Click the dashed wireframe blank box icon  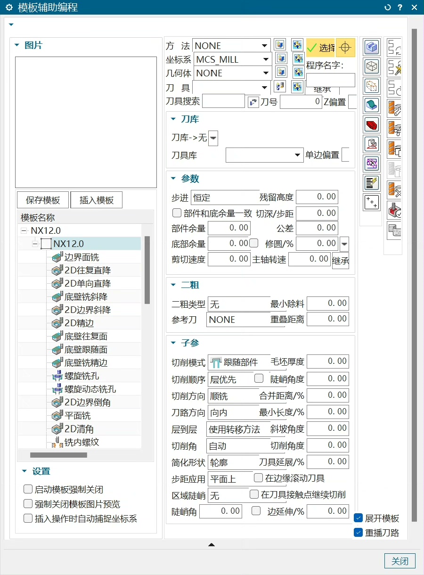(372, 66)
